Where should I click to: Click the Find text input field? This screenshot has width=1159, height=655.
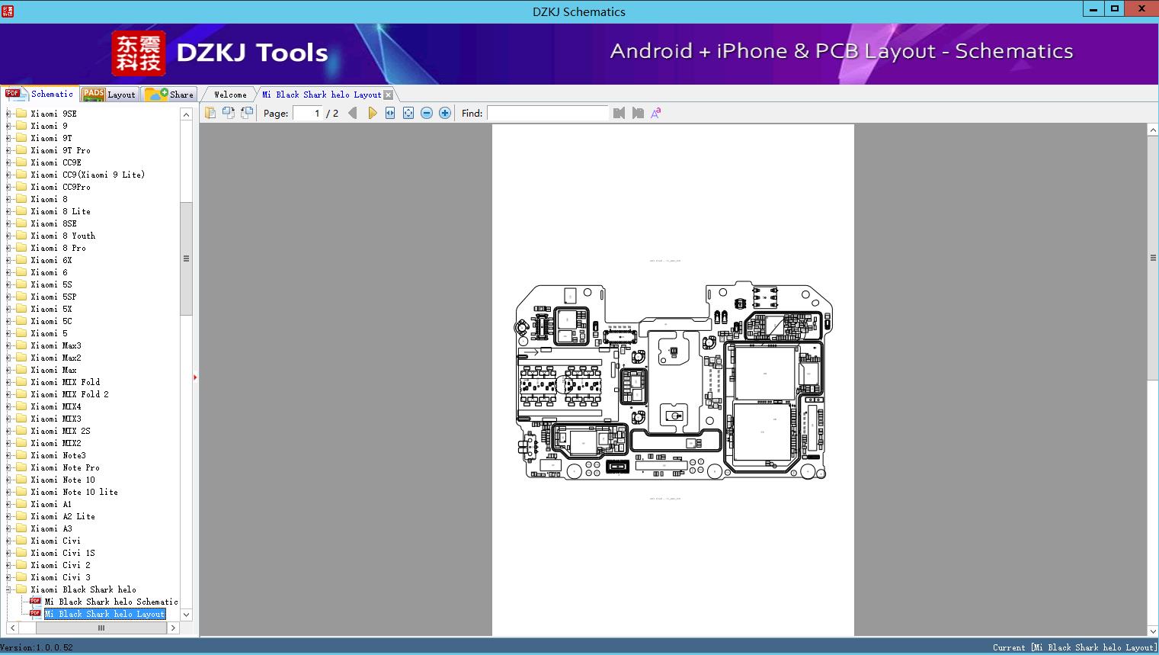coord(547,113)
